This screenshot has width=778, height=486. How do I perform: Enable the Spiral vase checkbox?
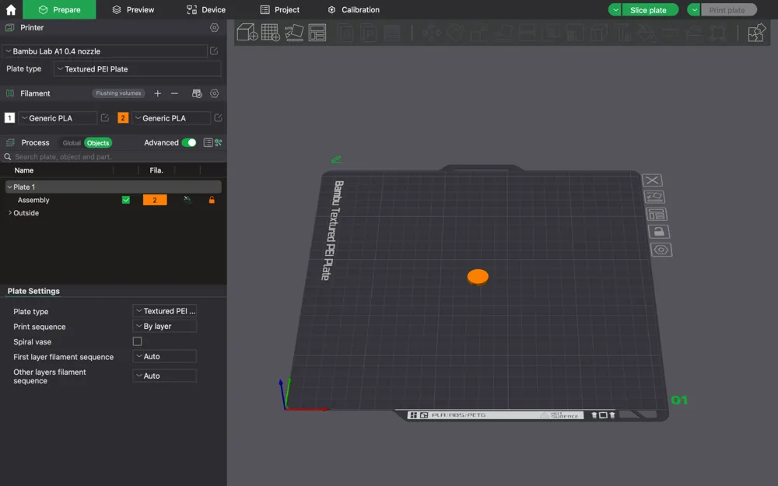coord(138,341)
